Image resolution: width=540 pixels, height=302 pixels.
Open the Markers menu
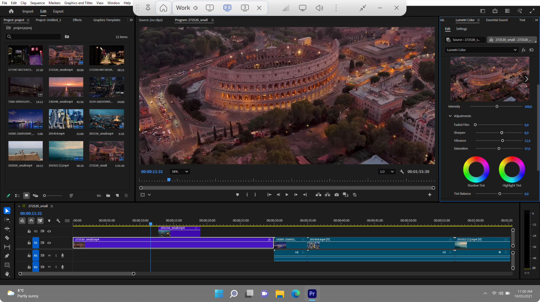click(54, 3)
